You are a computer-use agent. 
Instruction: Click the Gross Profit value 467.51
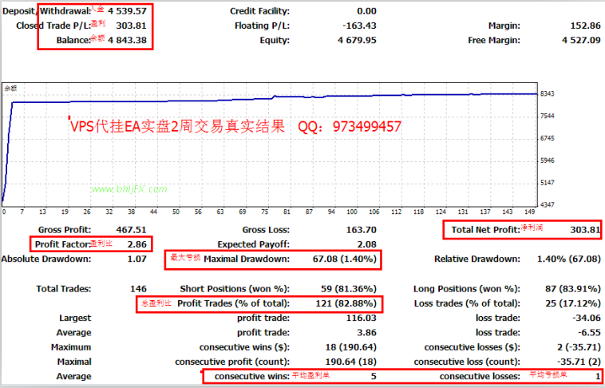click(x=131, y=230)
